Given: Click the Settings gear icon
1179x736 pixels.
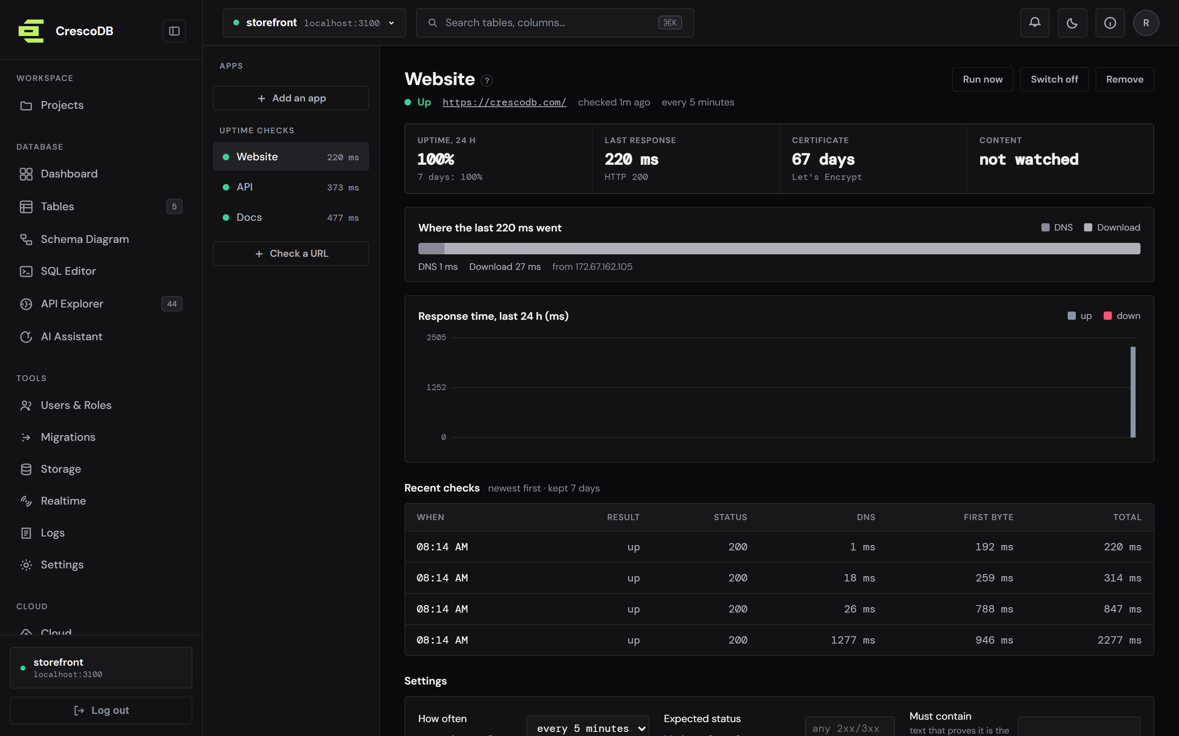Looking at the screenshot, I should pos(26,565).
